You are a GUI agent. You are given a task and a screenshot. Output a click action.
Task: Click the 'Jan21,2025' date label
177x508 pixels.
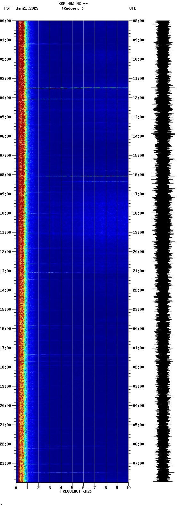coord(27,8)
